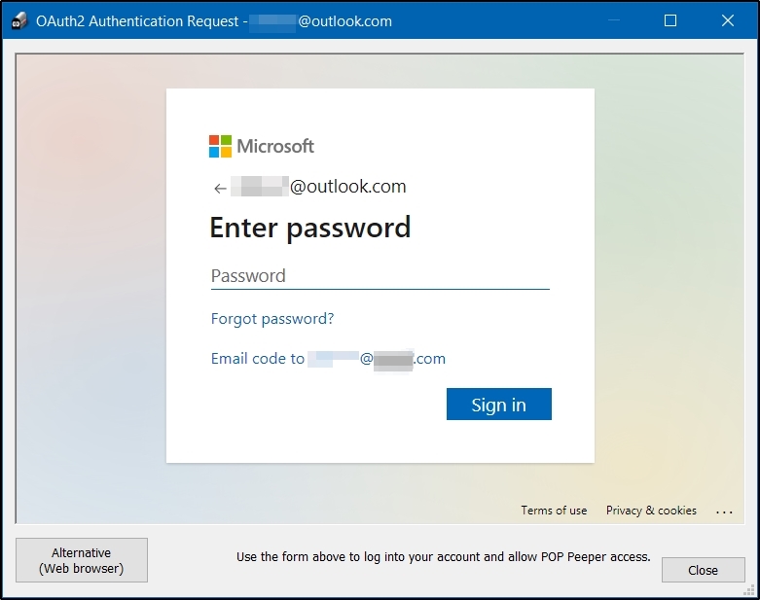Click the Enter password heading
The height and width of the screenshot is (600, 760).
point(310,228)
